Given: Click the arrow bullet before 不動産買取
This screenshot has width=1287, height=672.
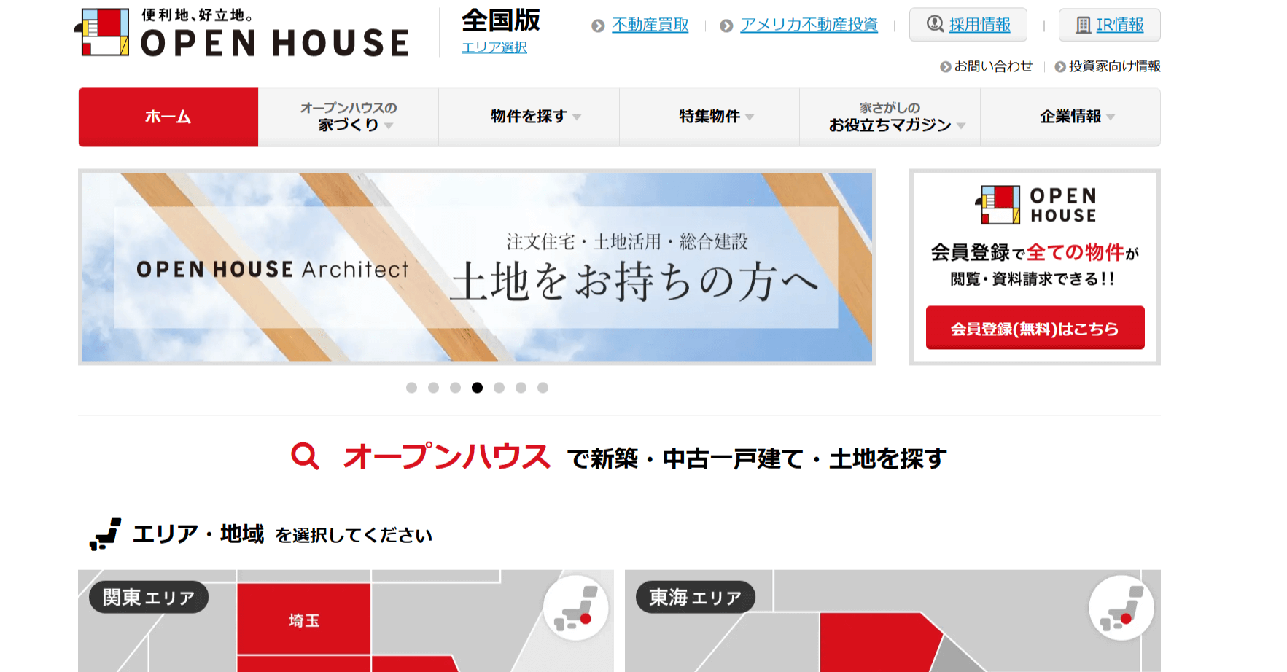Looking at the screenshot, I should (598, 26).
